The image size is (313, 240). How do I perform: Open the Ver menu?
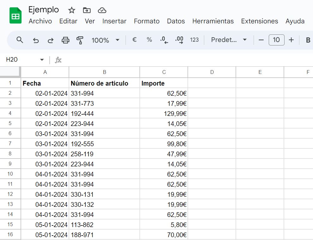[x=89, y=21]
